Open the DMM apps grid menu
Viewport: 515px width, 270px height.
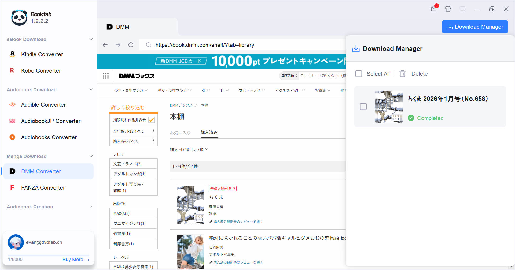pos(106,76)
